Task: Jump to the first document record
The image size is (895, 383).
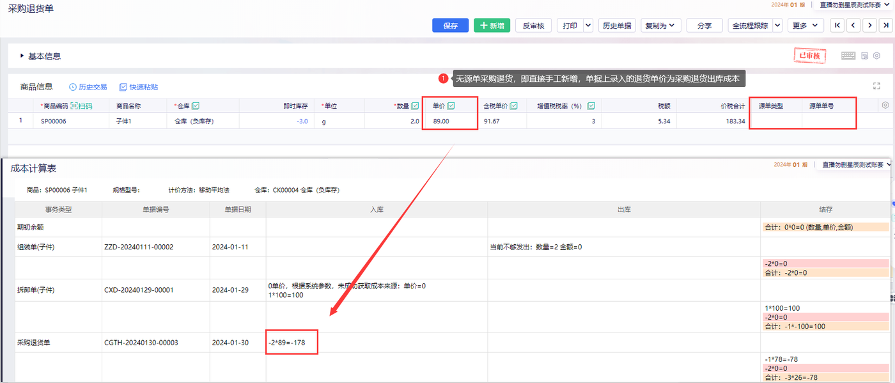Action: (x=837, y=26)
